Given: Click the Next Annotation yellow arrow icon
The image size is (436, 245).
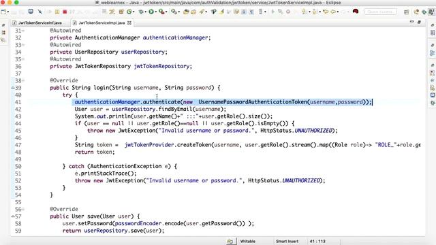Looking at the screenshot, I should pyautogui.click(x=305, y=12).
